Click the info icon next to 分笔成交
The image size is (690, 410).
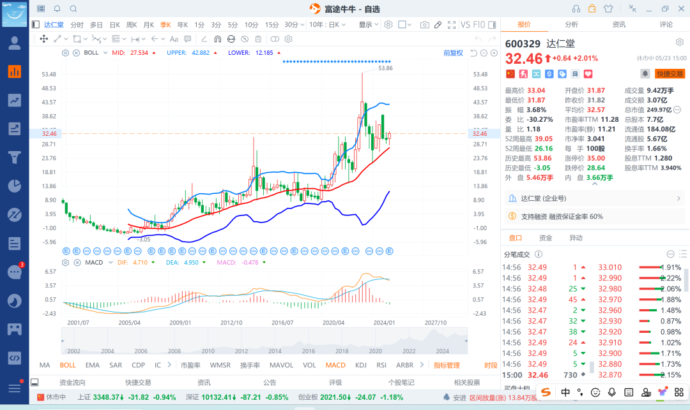click(538, 254)
